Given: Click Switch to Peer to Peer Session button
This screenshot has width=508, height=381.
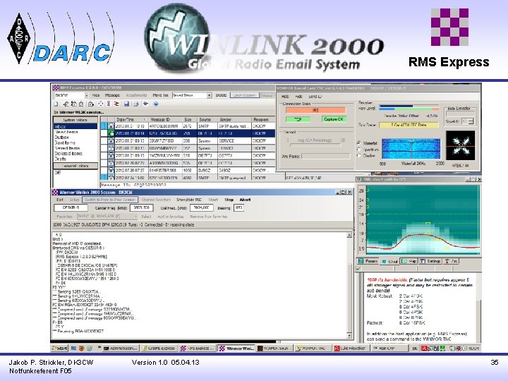Looking at the screenshot, I should coord(110,200).
